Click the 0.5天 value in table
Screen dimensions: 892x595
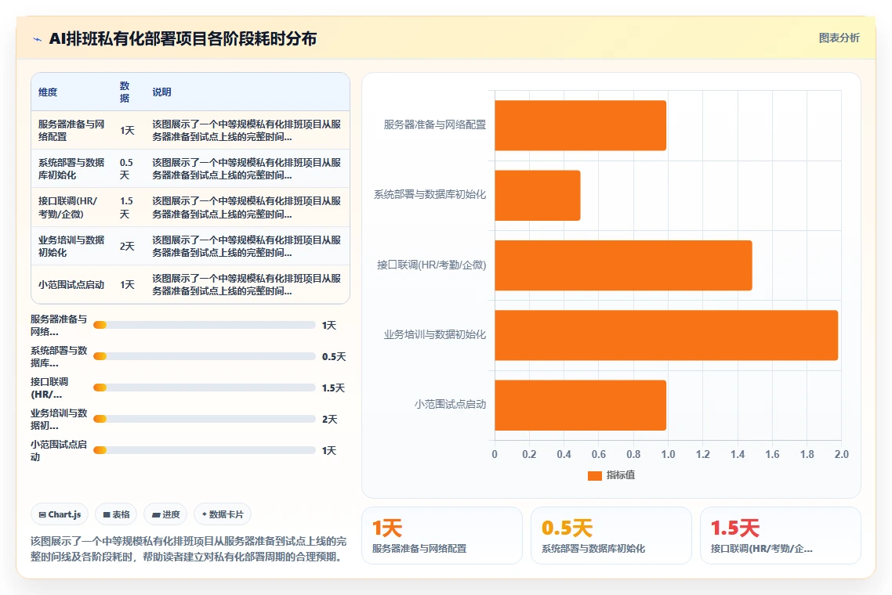pos(126,169)
